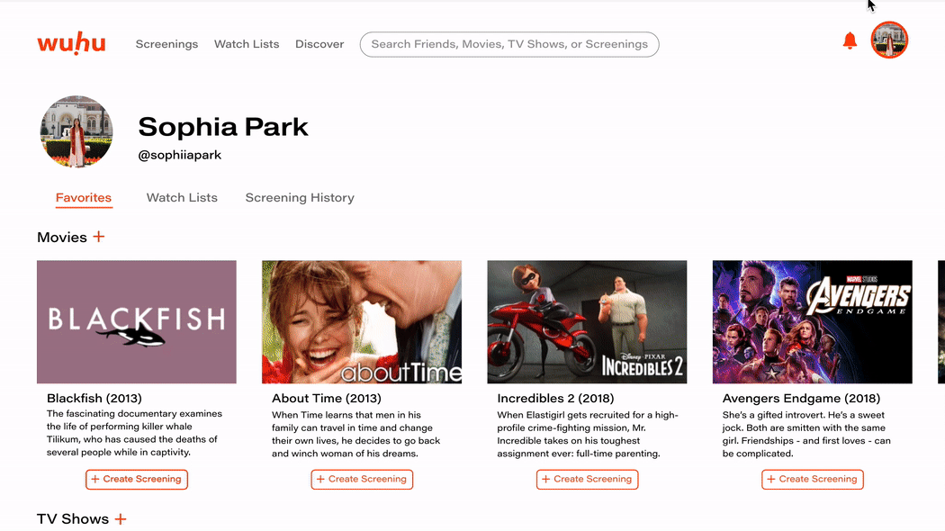Viewport: 945px width, 531px height.
Task: Create a screening for About Time
Action: tap(362, 480)
